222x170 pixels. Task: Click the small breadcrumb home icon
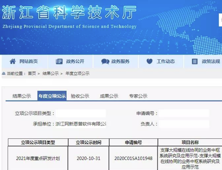3,73
